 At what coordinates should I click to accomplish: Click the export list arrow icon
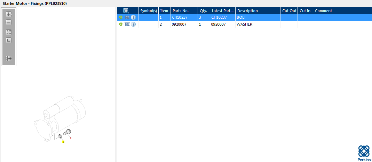[9, 58]
